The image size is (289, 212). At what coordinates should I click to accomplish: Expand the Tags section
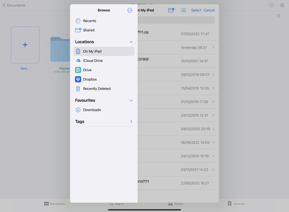pos(131,122)
